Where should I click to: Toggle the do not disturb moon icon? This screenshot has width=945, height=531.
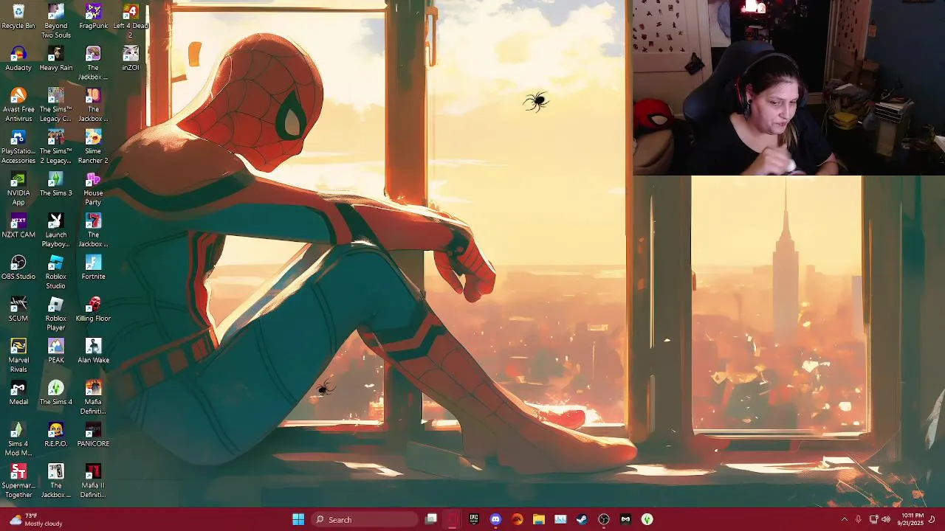(932, 519)
